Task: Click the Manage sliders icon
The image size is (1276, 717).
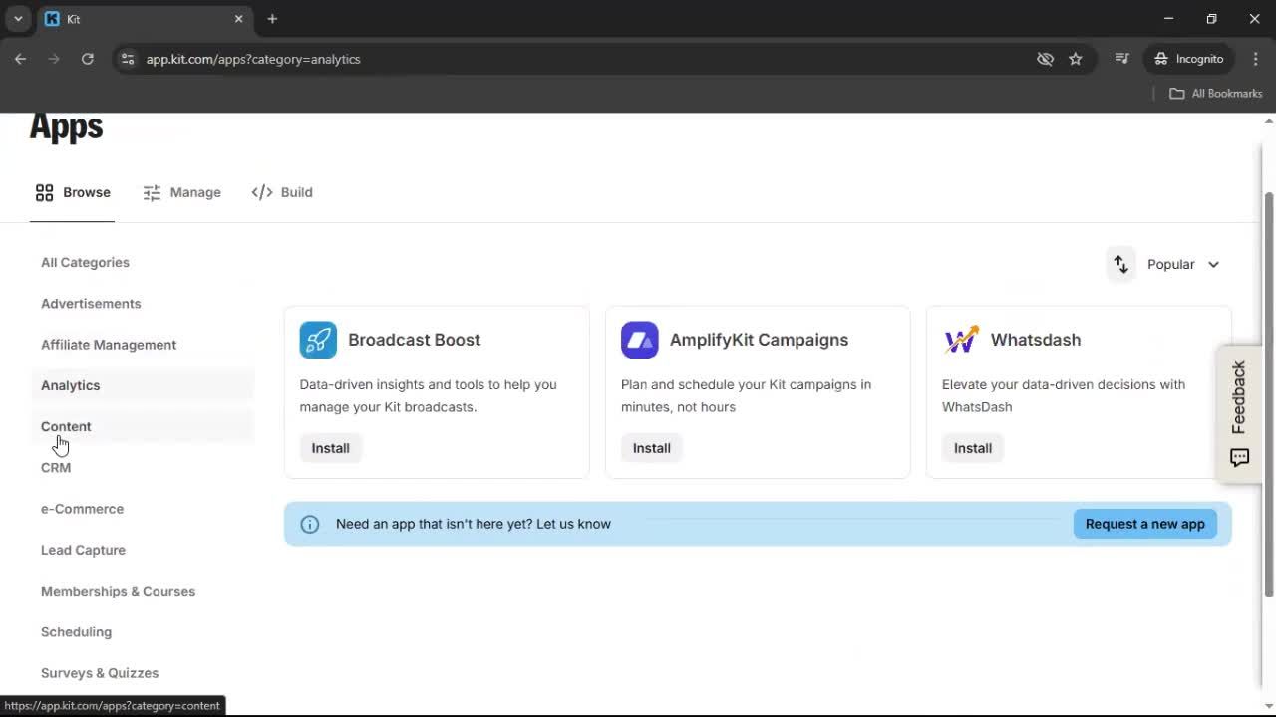Action: pos(152,192)
